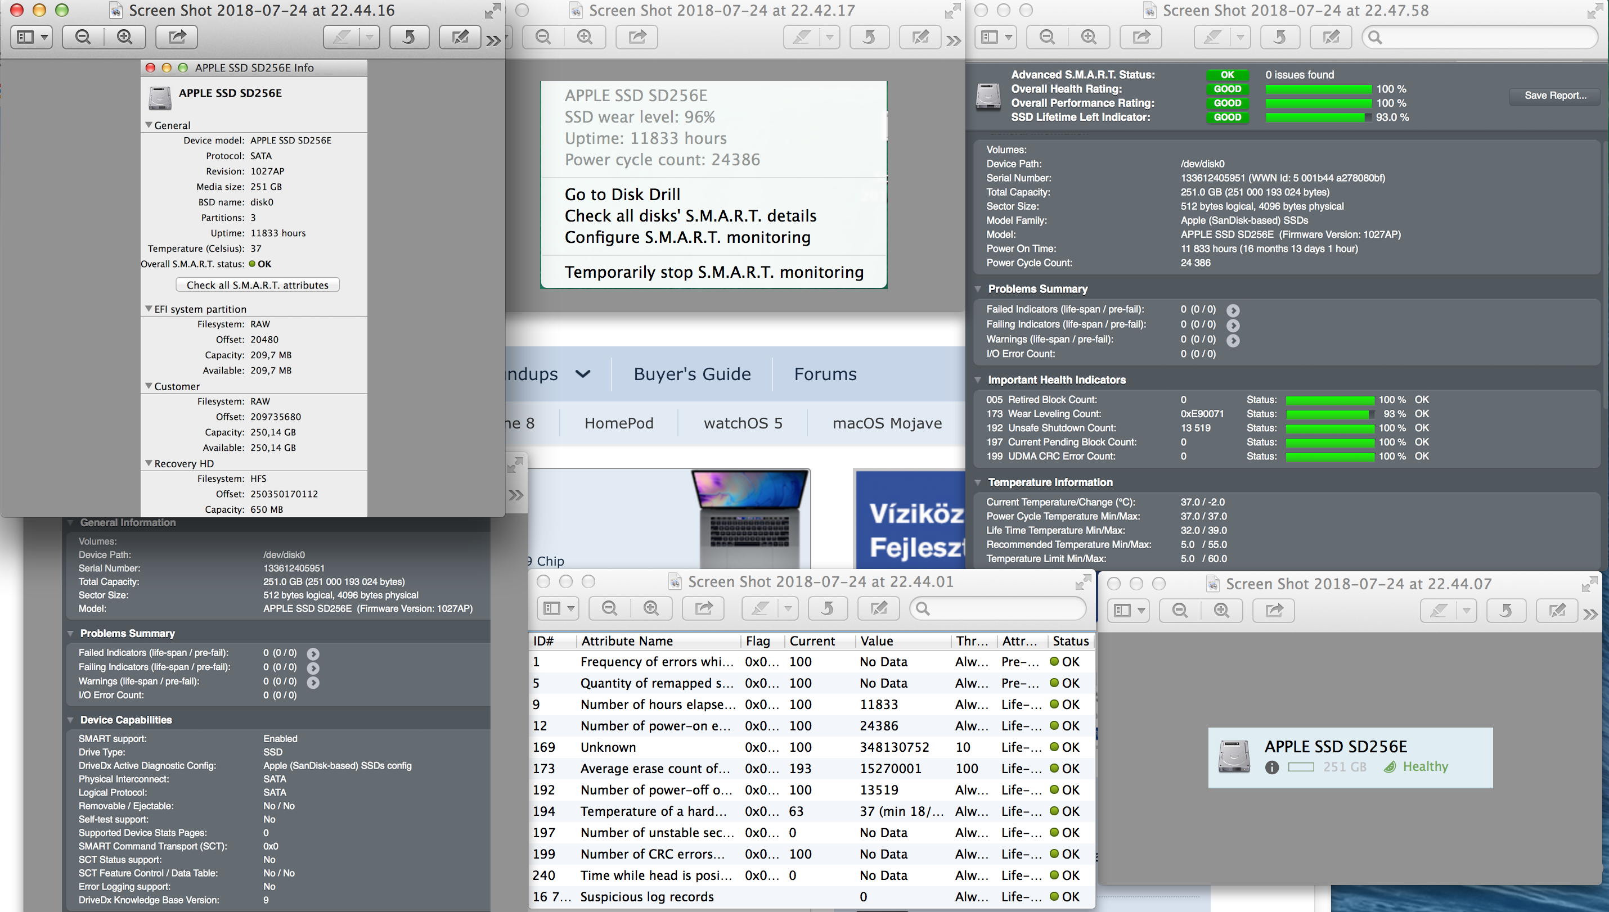1609x912 pixels.
Task: Sort by Attribute Name column header
Action: click(658, 641)
